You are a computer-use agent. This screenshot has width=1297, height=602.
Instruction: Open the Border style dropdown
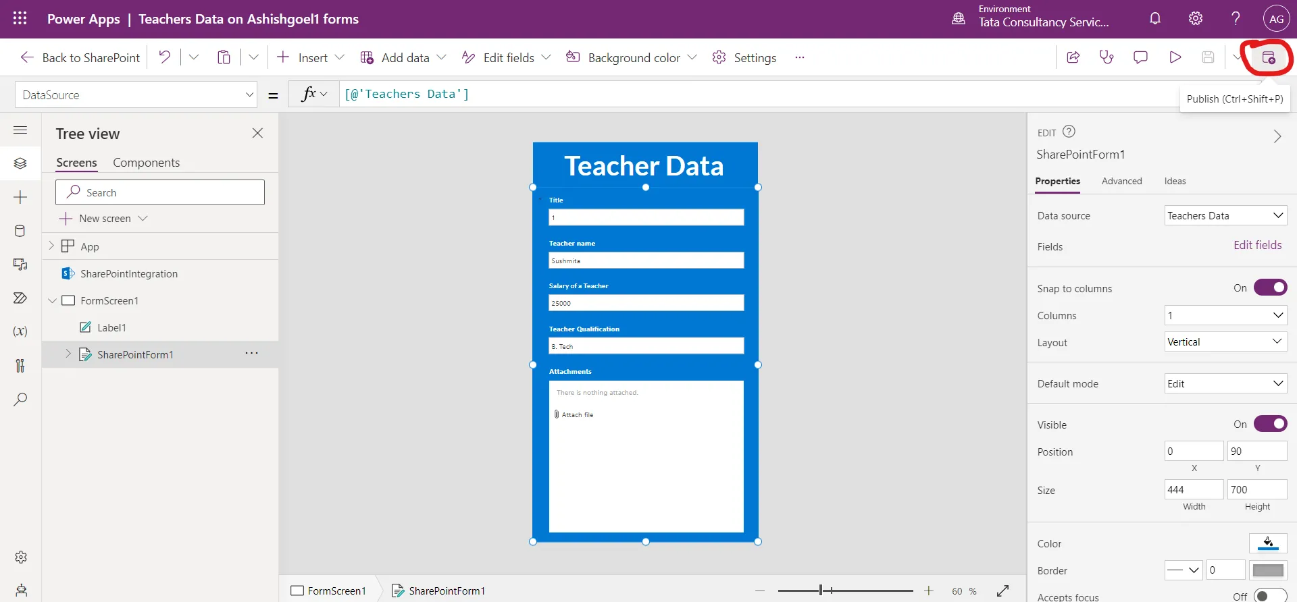click(1184, 570)
